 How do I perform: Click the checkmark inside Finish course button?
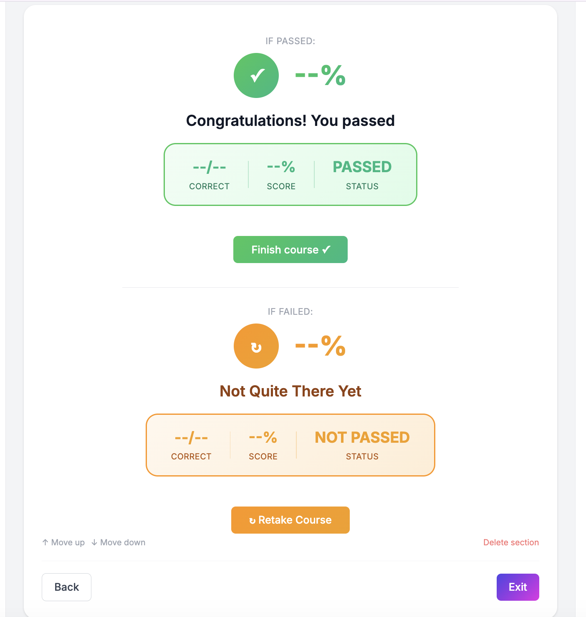point(326,249)
